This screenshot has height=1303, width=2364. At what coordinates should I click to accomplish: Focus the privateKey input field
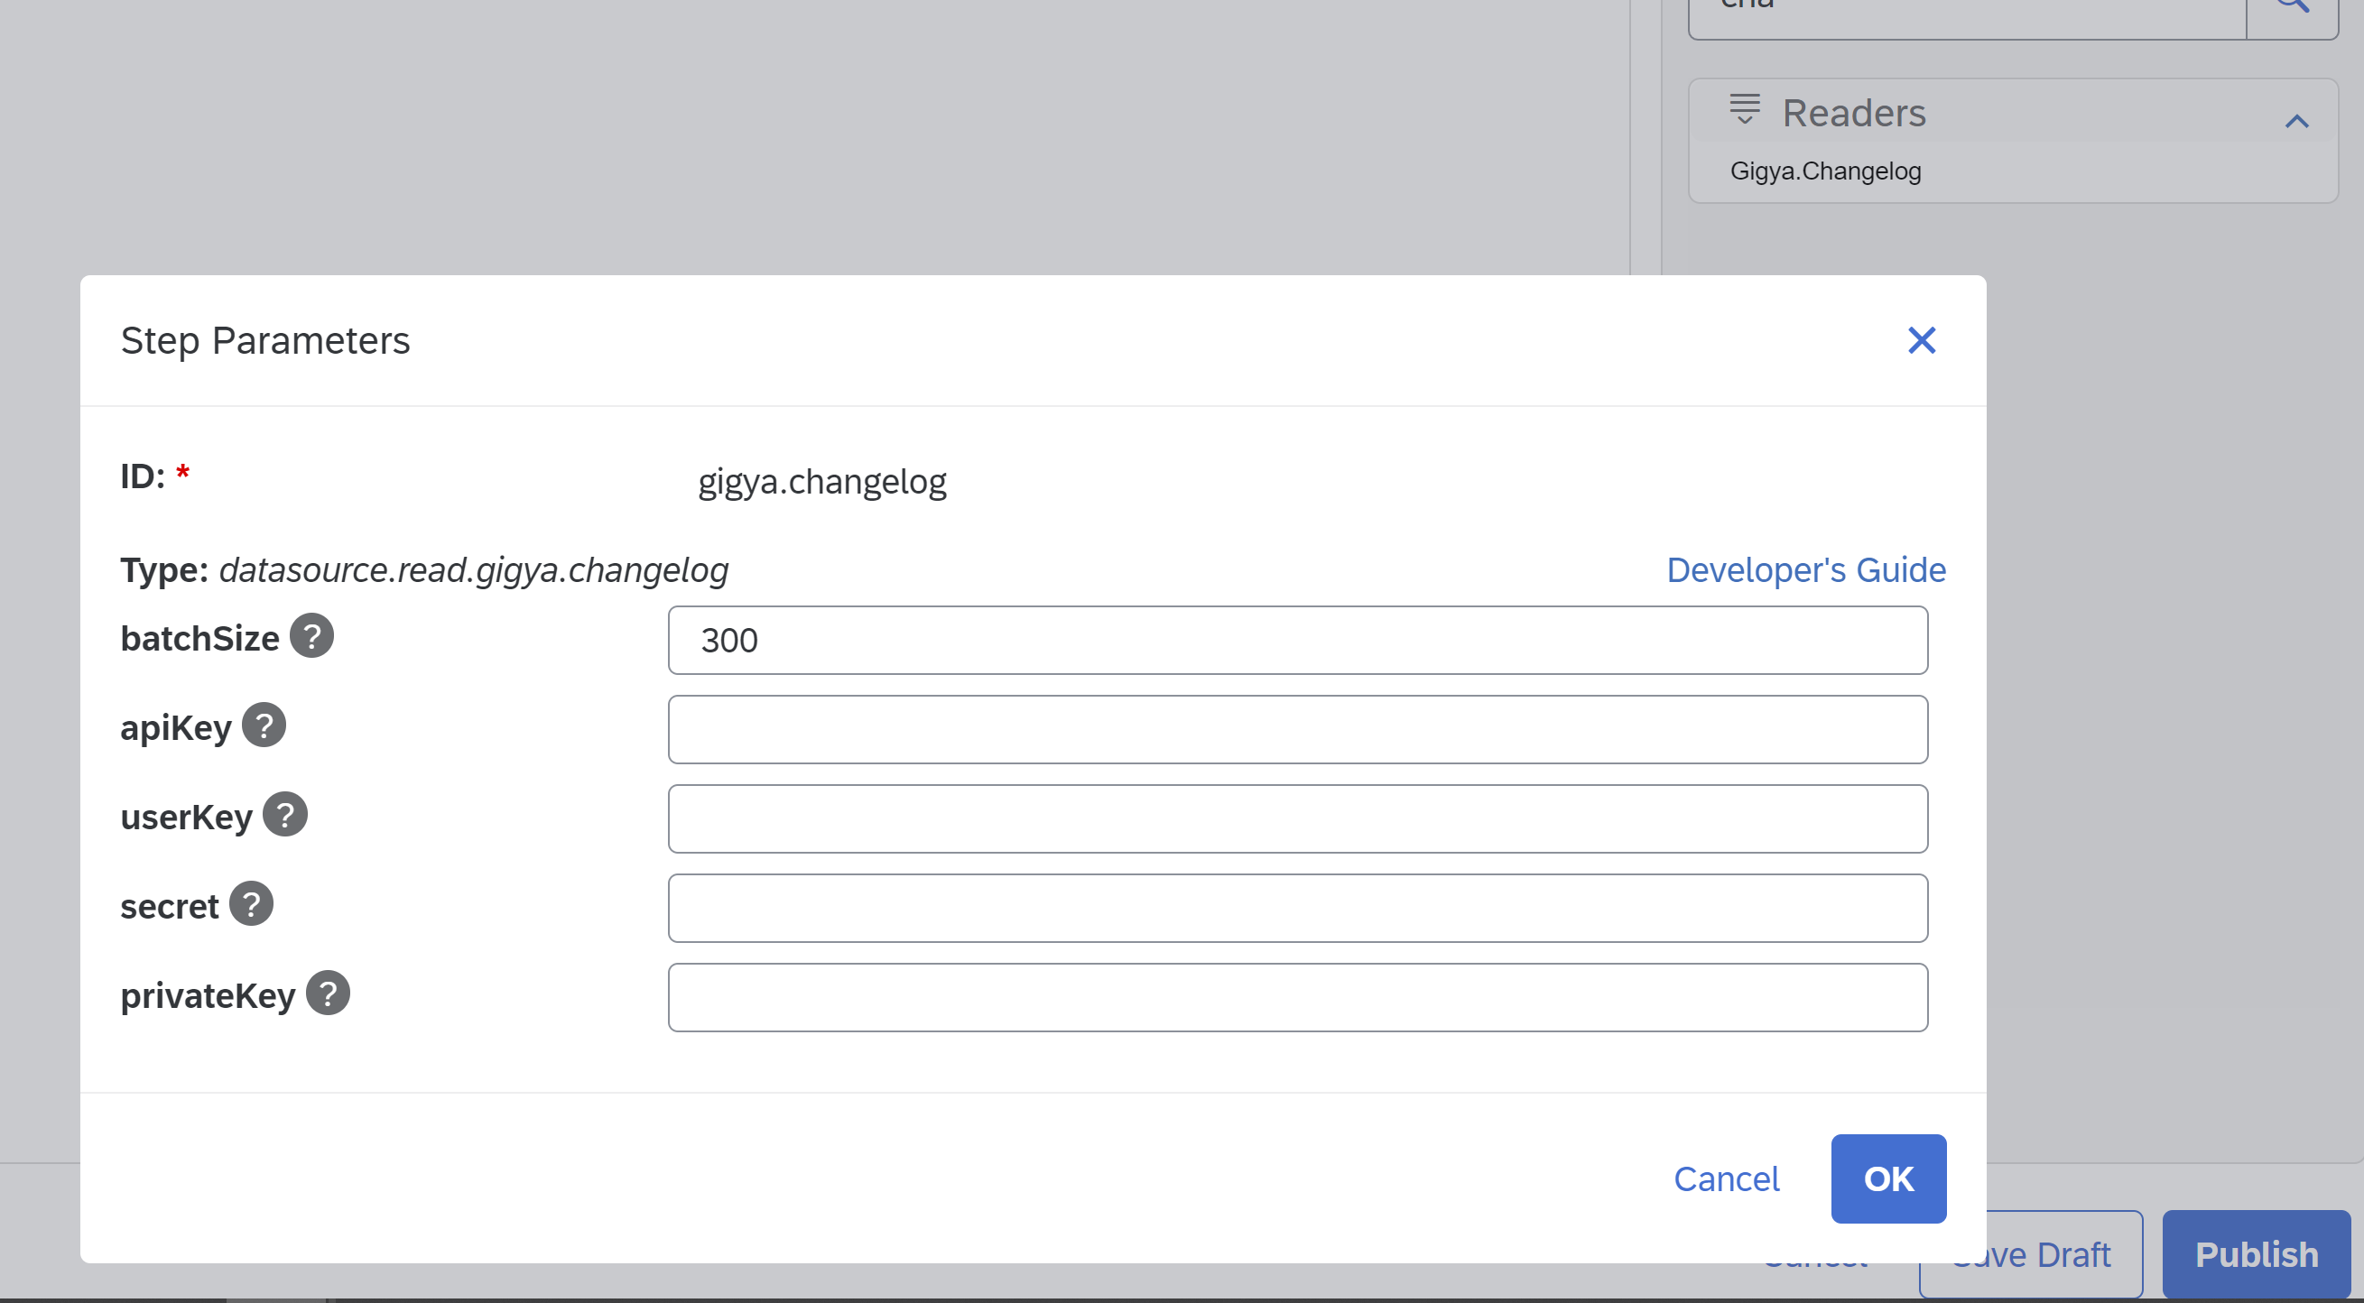click(x=1297, y=997)
